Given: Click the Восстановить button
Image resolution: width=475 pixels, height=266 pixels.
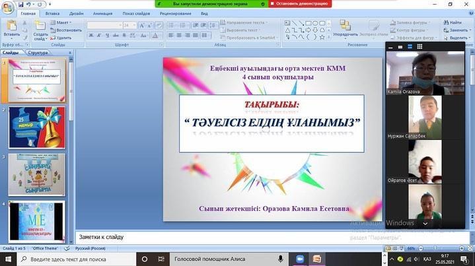Looking at the screenshot, I should click(x=69, y=30).
